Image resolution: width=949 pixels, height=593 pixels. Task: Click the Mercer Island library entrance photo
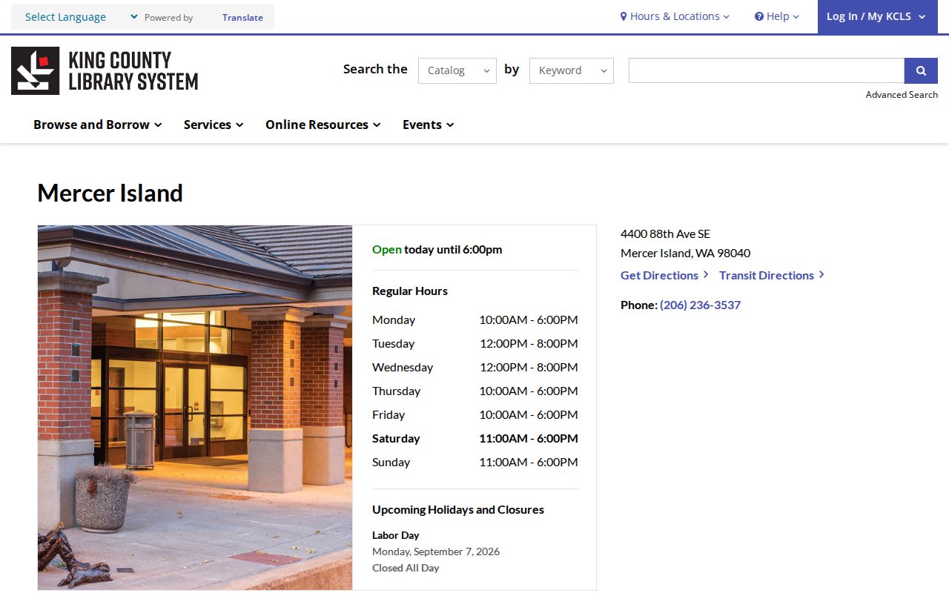pos(195,408)
